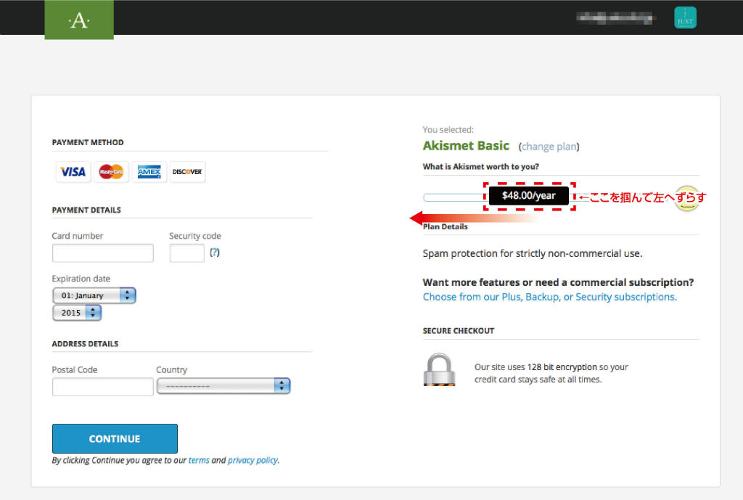Click the Continue button
The height and width of the screenshot is (500, 743).
[x=115, y=438]
